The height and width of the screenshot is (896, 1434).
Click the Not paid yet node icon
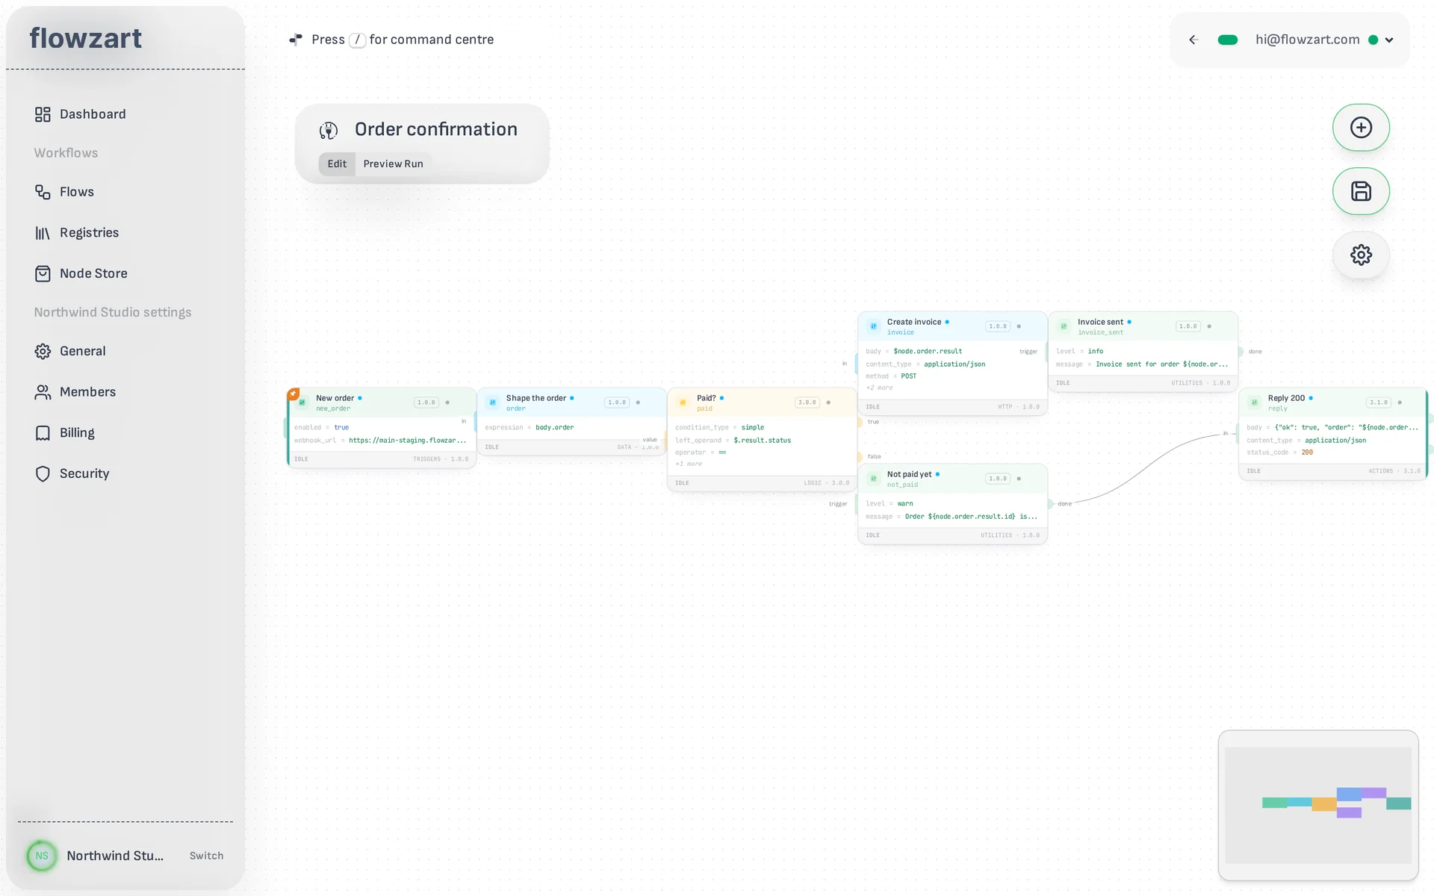[874, 479]
